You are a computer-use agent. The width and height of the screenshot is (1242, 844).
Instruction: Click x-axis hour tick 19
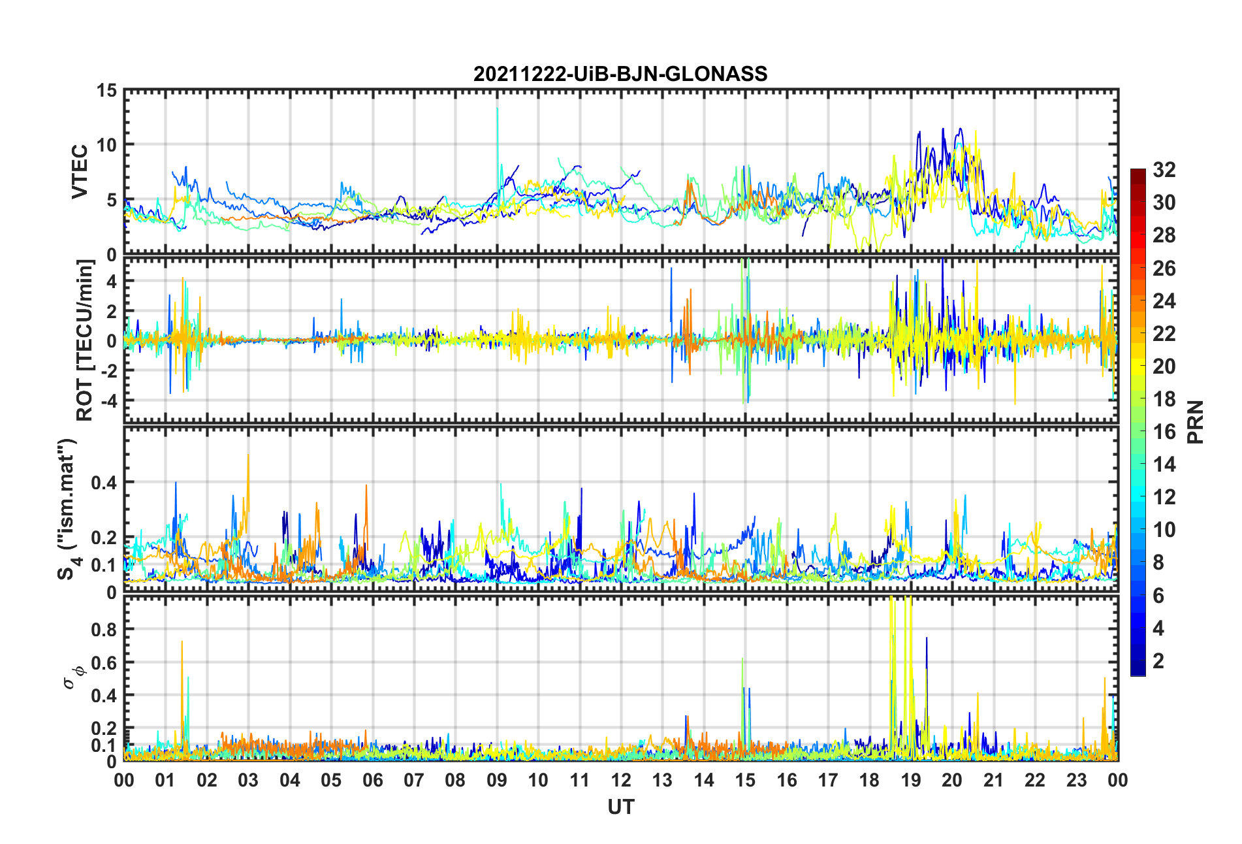[x=911, y=780]
